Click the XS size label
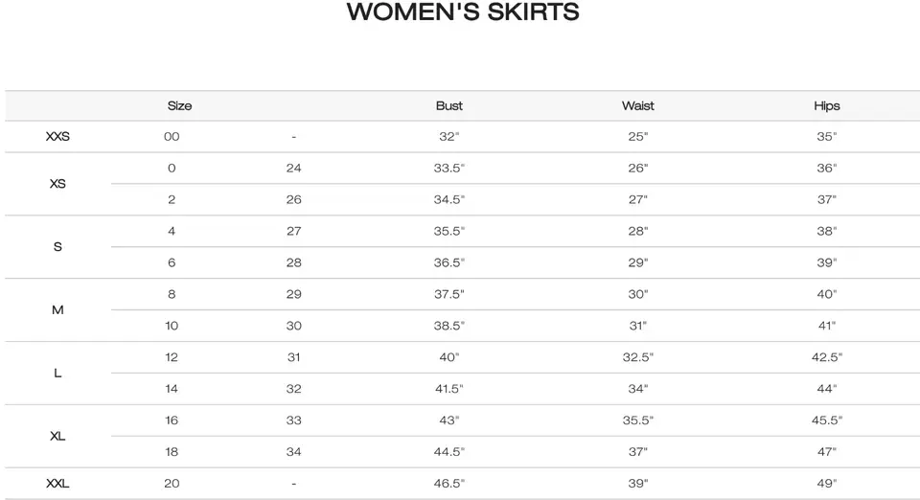Image resolution: width=920 pixels, height=500 pixels. pyautogui.click(x=57, y=184)
